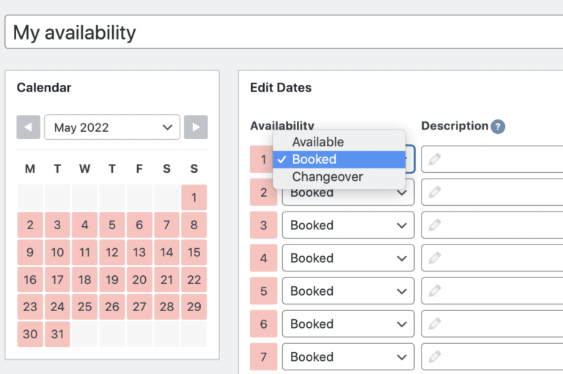Select May 3 on the calendar
Viewport: 563px width, 374px height.
pyautogui.click(x=57, y=225)
